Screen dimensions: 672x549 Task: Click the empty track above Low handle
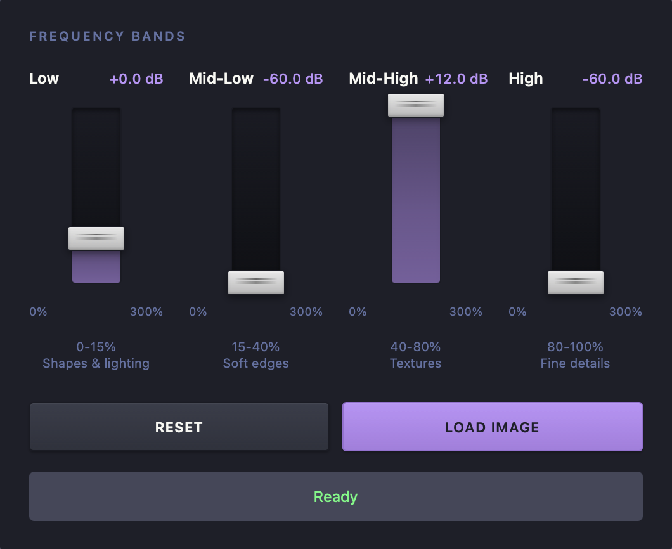click(96, 165)
